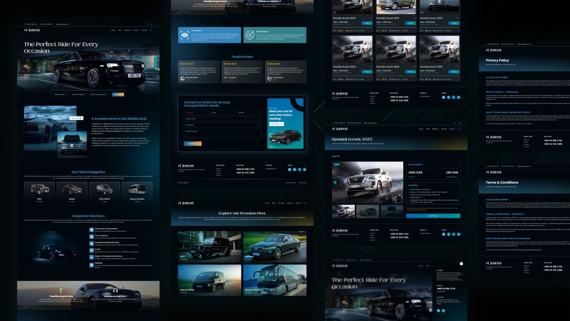
Task: Click the header menu icon on the Premium Fleet page
Action: point(305,203)
